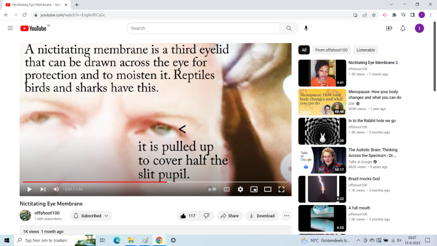Switch to miniplayer mode
This screenshot has height=246, width=437.
point(254,189)
